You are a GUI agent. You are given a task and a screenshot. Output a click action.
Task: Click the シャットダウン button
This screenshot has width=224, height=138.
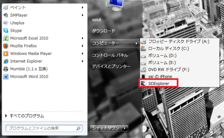106,128
